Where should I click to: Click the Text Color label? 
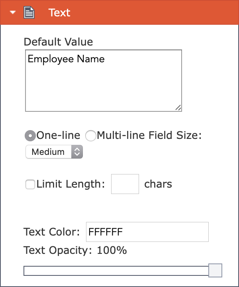click(52, 232)
